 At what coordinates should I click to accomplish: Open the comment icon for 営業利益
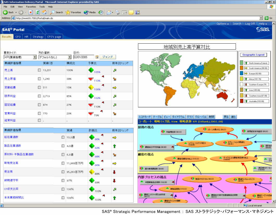tap(39, 113)
